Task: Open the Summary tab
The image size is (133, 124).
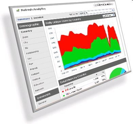Action: click(23, 19)
